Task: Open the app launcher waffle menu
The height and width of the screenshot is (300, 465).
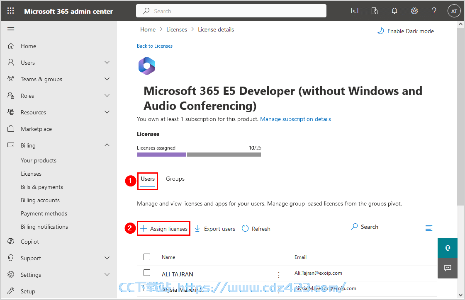Action: [x=11, y=11]
